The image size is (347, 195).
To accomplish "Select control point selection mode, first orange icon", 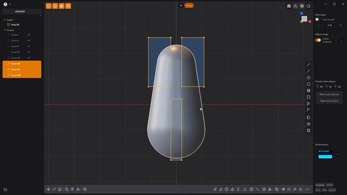I will pyautogui.click(x=48, y=6).
